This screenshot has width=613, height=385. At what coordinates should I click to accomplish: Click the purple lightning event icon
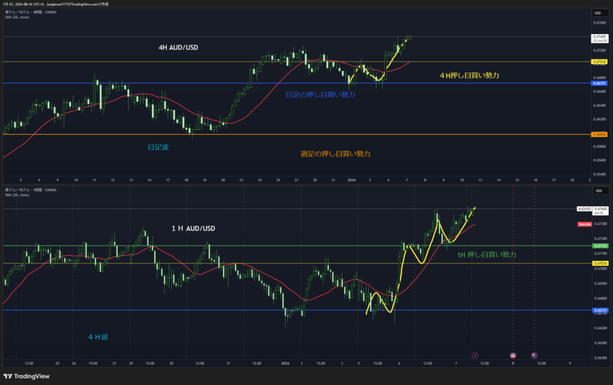tap(475, 355)
